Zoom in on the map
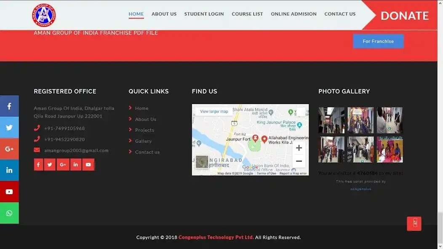 [299, 148]
